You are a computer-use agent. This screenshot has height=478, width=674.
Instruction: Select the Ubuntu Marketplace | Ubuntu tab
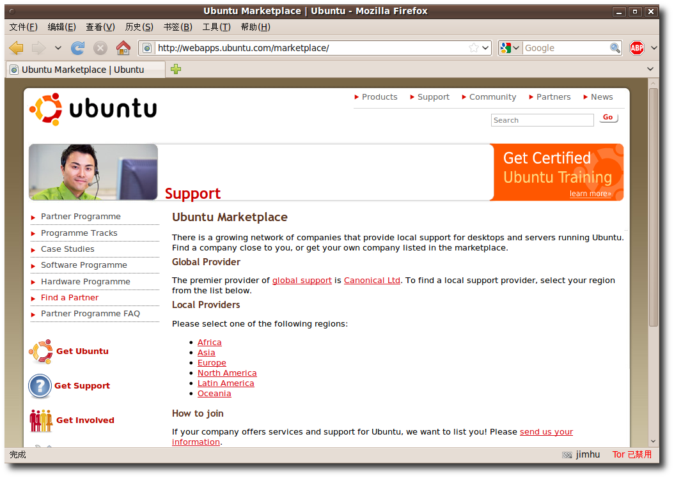coord(86,70)
